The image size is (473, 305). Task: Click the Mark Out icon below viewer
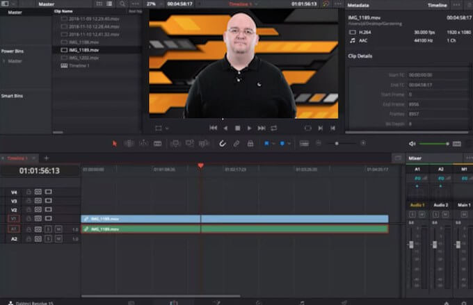[332, 128]
